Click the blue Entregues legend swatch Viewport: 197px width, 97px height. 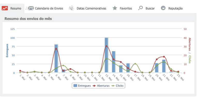75,86
